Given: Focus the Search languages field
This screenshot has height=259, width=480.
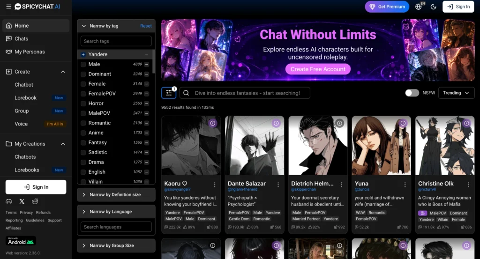Looking at the screenshot, I should click(116, 227).
